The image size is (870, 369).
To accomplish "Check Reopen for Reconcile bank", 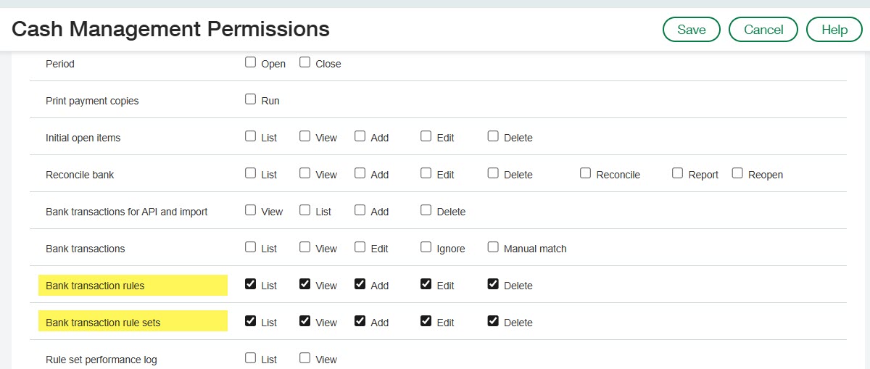I will pyautogui.click(x=737, y=173).
